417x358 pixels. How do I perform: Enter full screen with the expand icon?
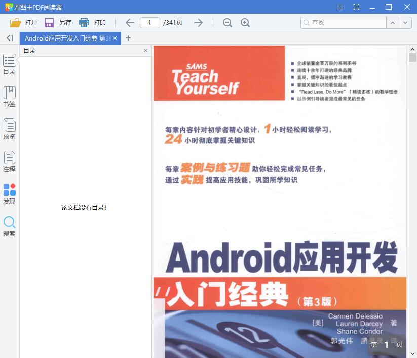coord(356,7)
